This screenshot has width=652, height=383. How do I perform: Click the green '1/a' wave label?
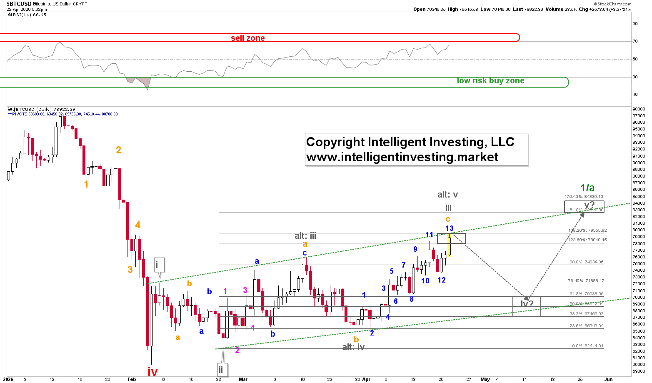587,188
